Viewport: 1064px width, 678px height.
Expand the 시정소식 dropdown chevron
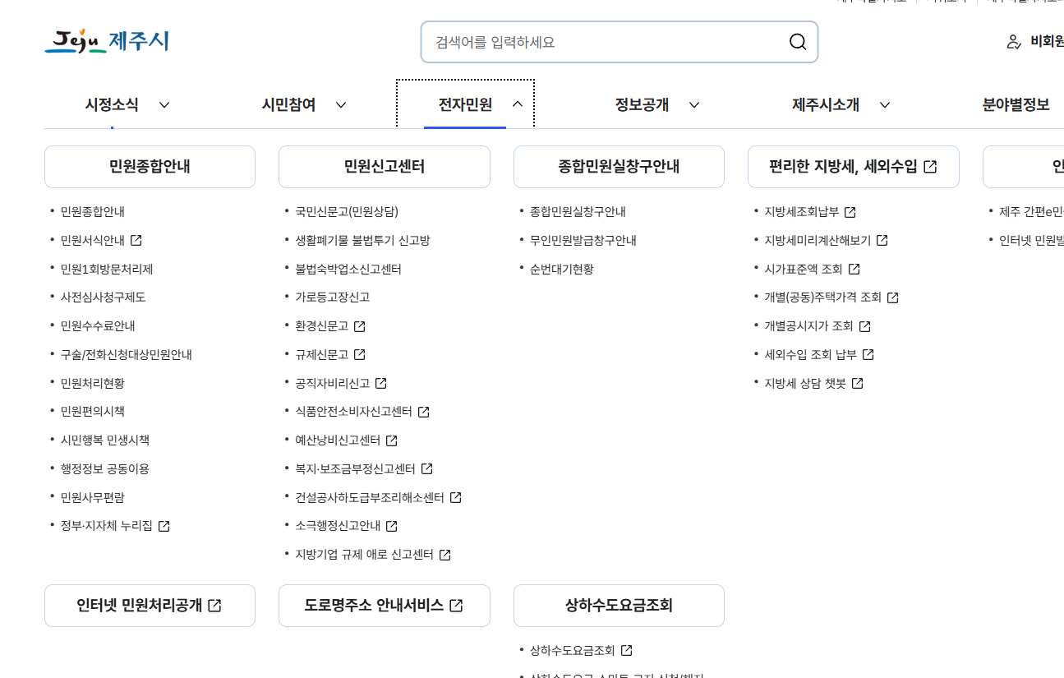164,104
